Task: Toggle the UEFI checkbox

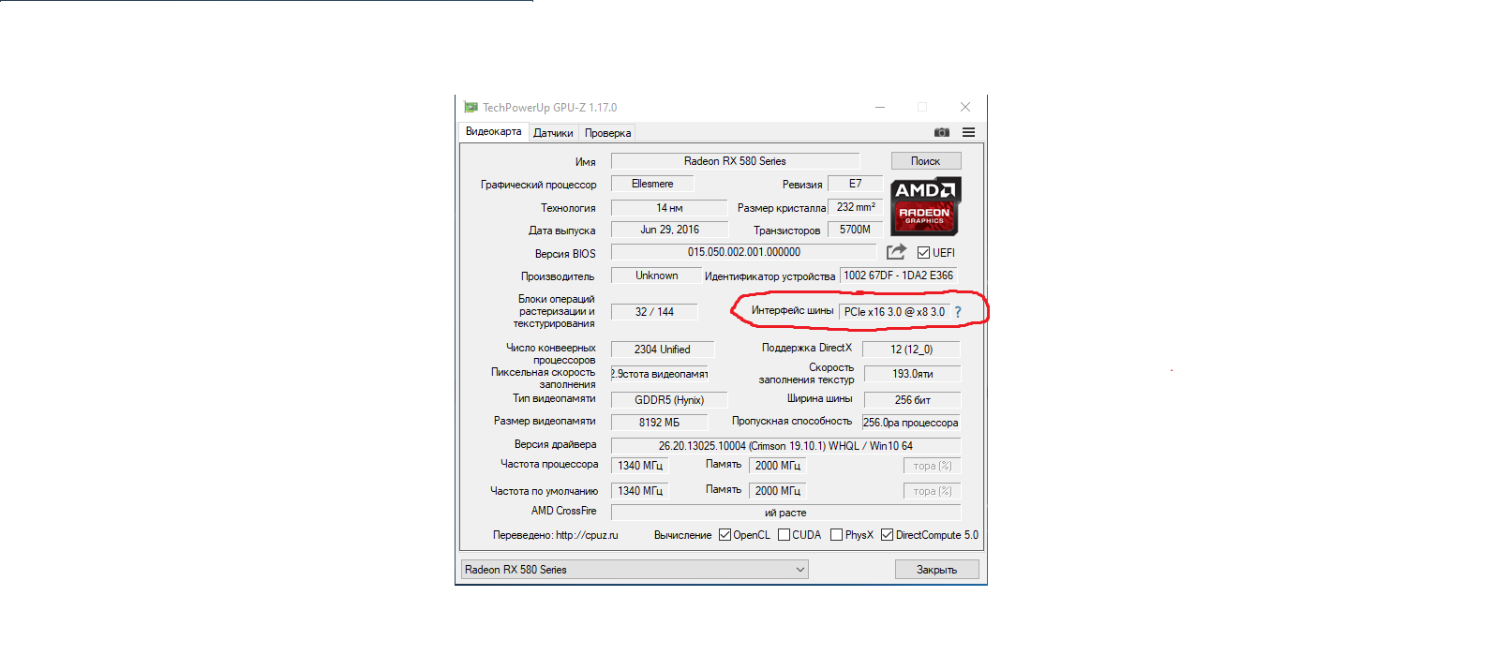Action: 923,252
